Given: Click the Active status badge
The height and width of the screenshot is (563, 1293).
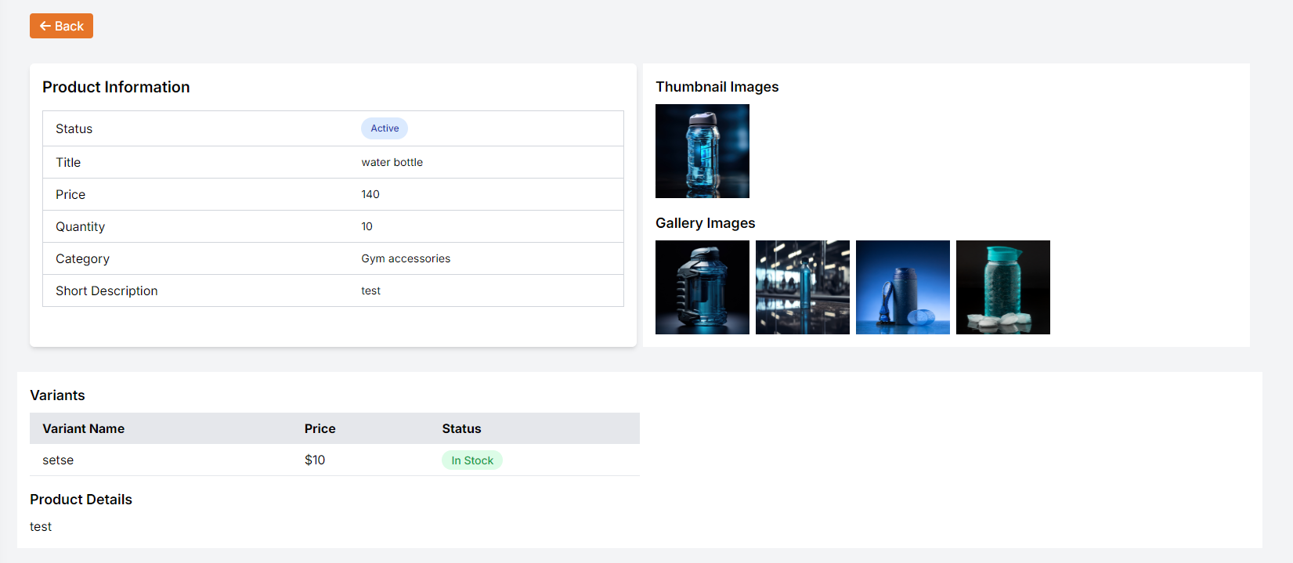Looking at the screenshot, I should [x=384, y=128].
